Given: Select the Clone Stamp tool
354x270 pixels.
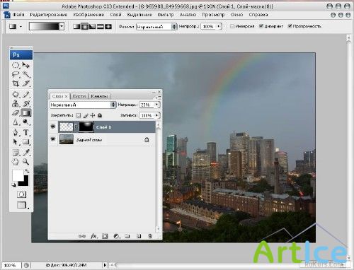Looking at the screenshot, I should [16, 103].
